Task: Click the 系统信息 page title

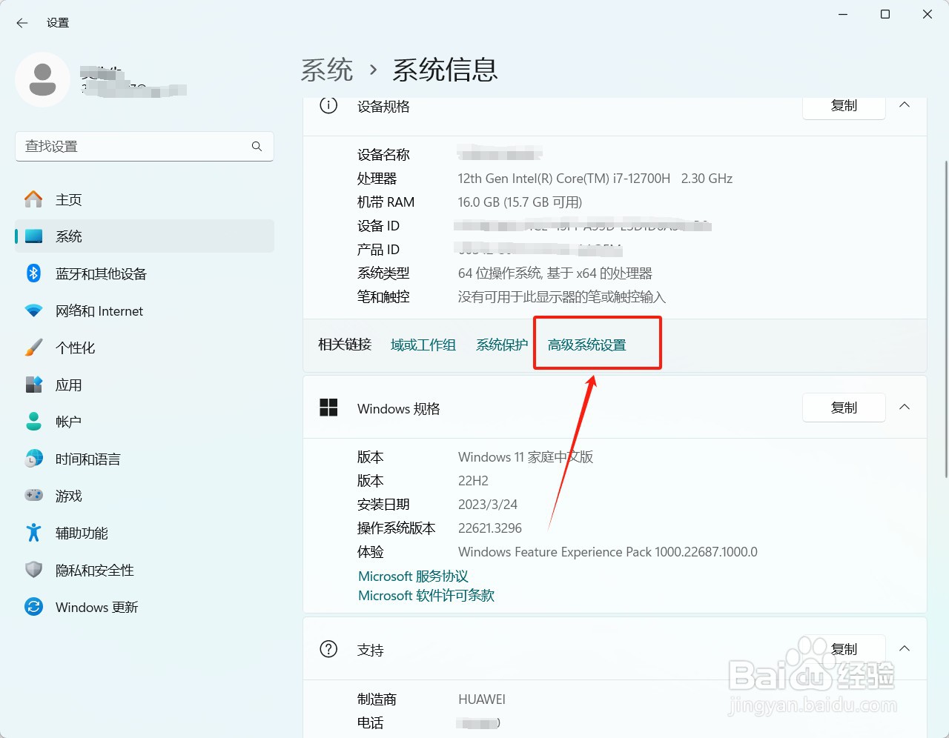Action: [x=445, y=70]
